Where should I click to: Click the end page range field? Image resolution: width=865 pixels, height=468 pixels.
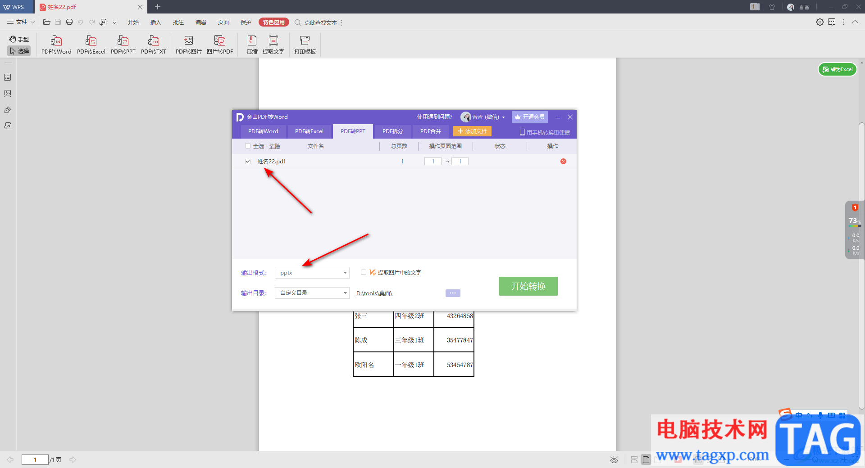[460, 161]
